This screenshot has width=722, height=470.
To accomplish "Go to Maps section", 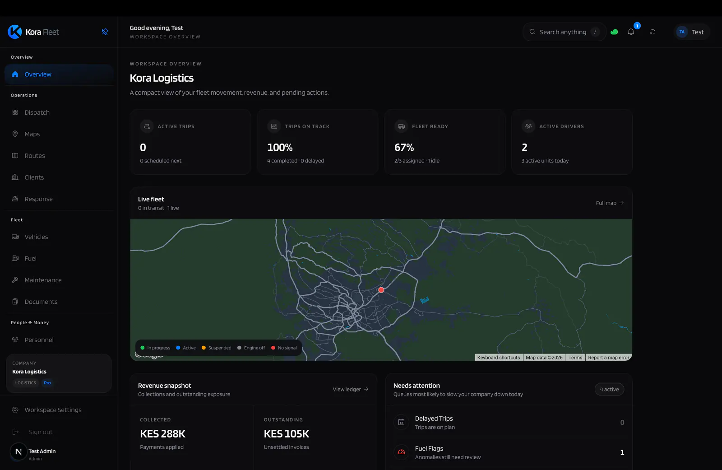I will (x=59, y=134).
